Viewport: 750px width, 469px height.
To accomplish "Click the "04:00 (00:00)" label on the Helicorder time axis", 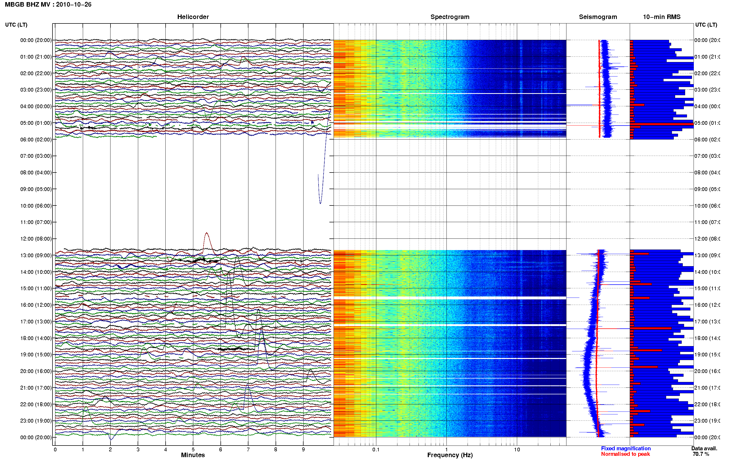I will [x=36, y=106].
